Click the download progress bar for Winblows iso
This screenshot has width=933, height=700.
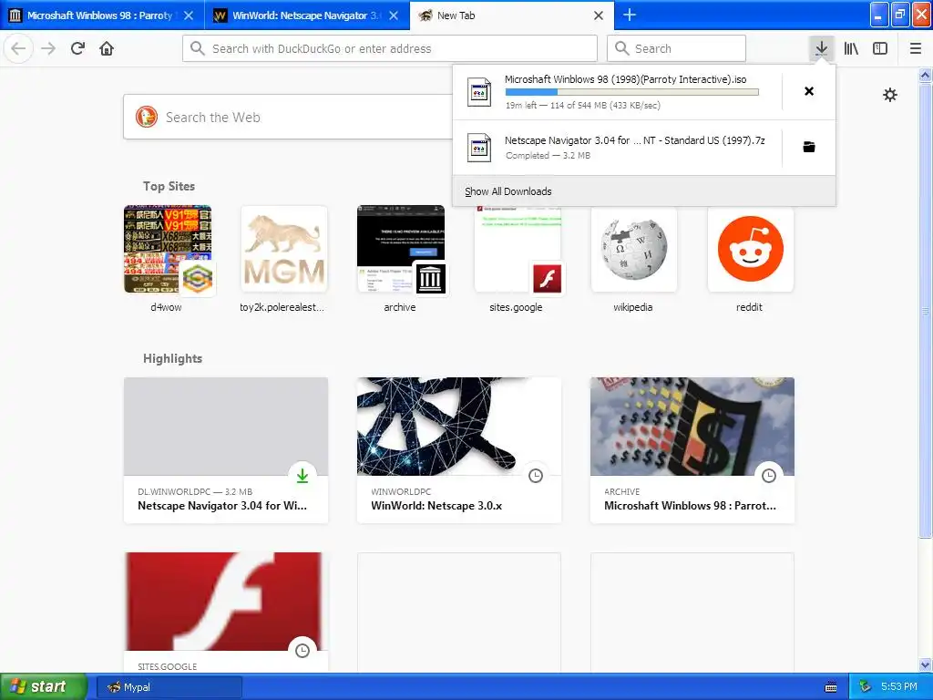[x=632, y=92]
